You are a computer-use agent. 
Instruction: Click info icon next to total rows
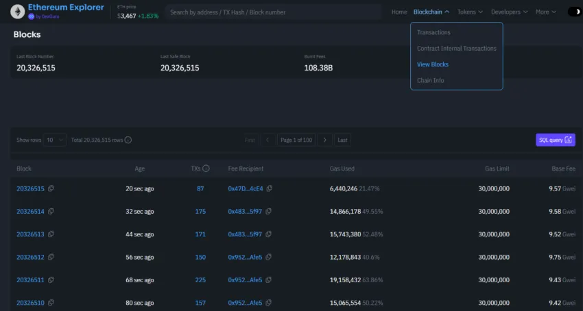click(128, 140)
